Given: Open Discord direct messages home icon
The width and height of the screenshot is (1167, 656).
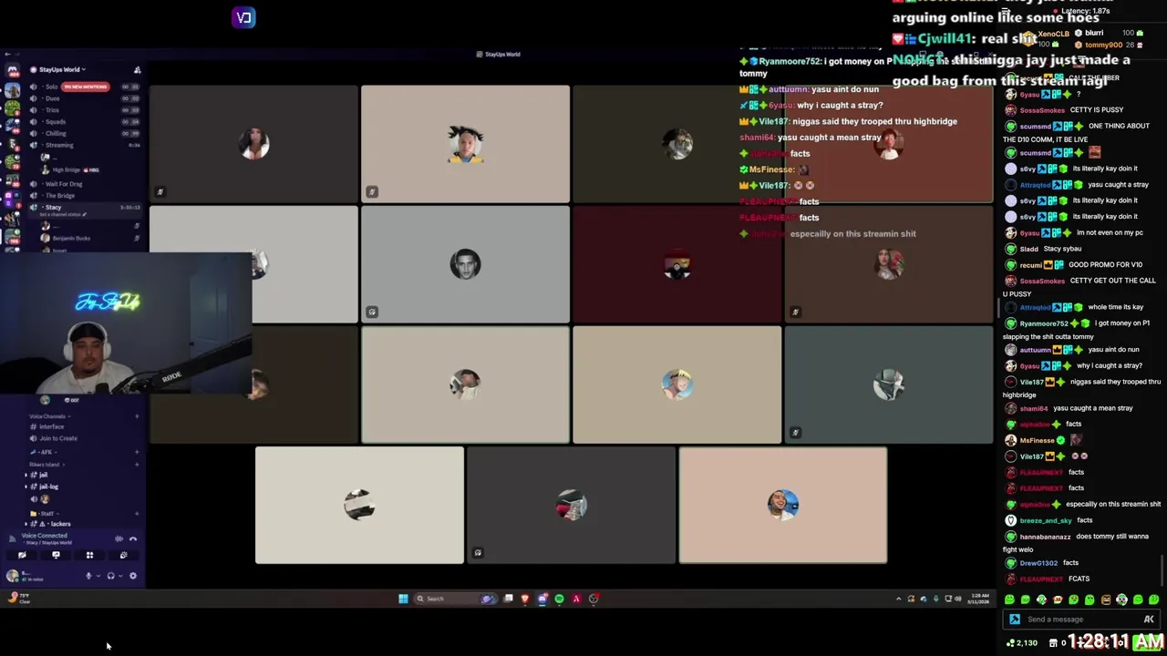Looking at the screenshot, I should pos(12,70).
